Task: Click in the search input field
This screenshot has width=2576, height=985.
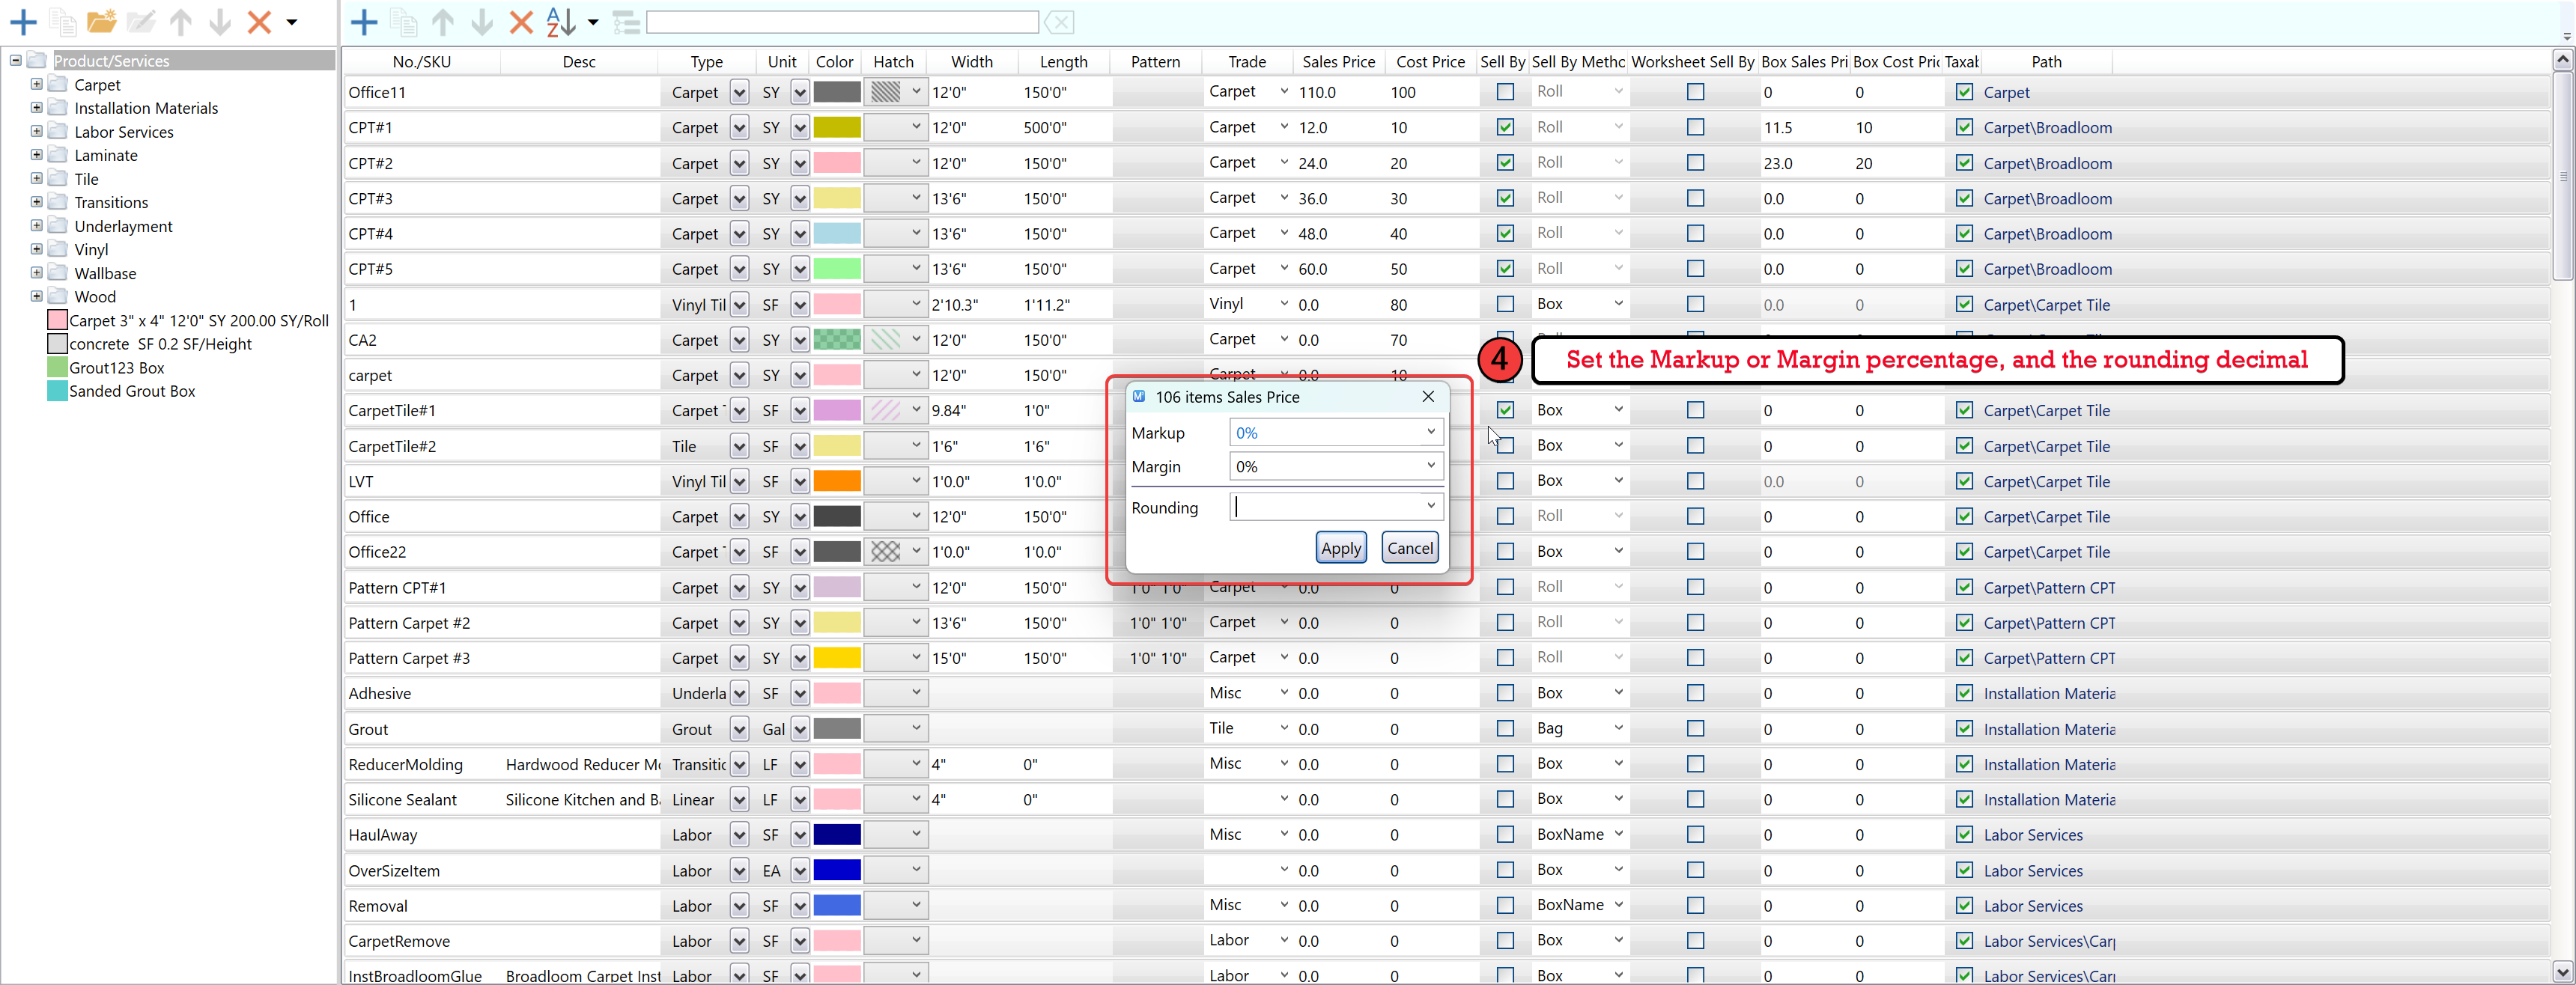Action: coord(842,22)
